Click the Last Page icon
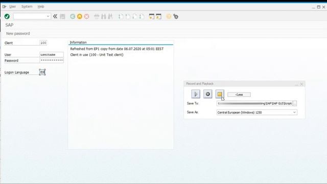 click(x=142, y=16)
